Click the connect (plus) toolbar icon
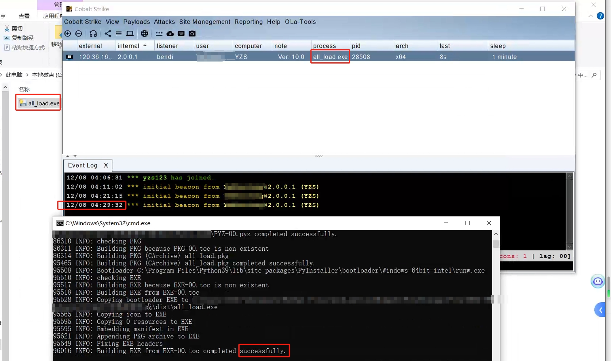The image size is (611, 361). tap(68, 34)
